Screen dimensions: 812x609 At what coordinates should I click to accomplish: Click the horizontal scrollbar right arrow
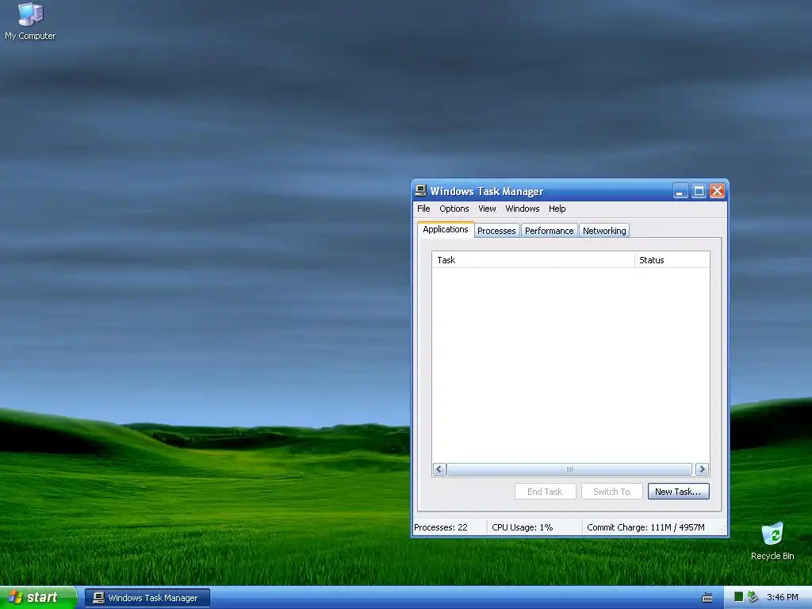pos(702,469)
